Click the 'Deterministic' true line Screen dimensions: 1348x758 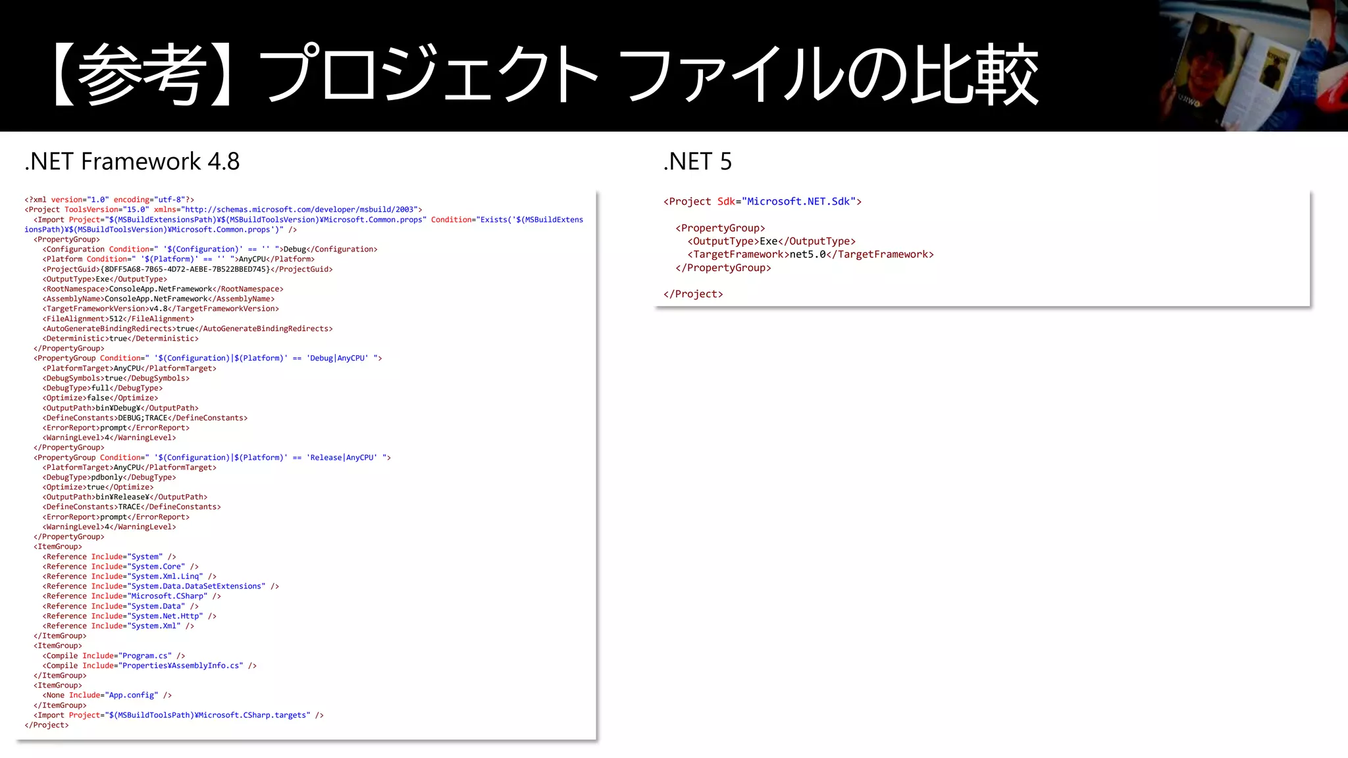click(120, 338)
